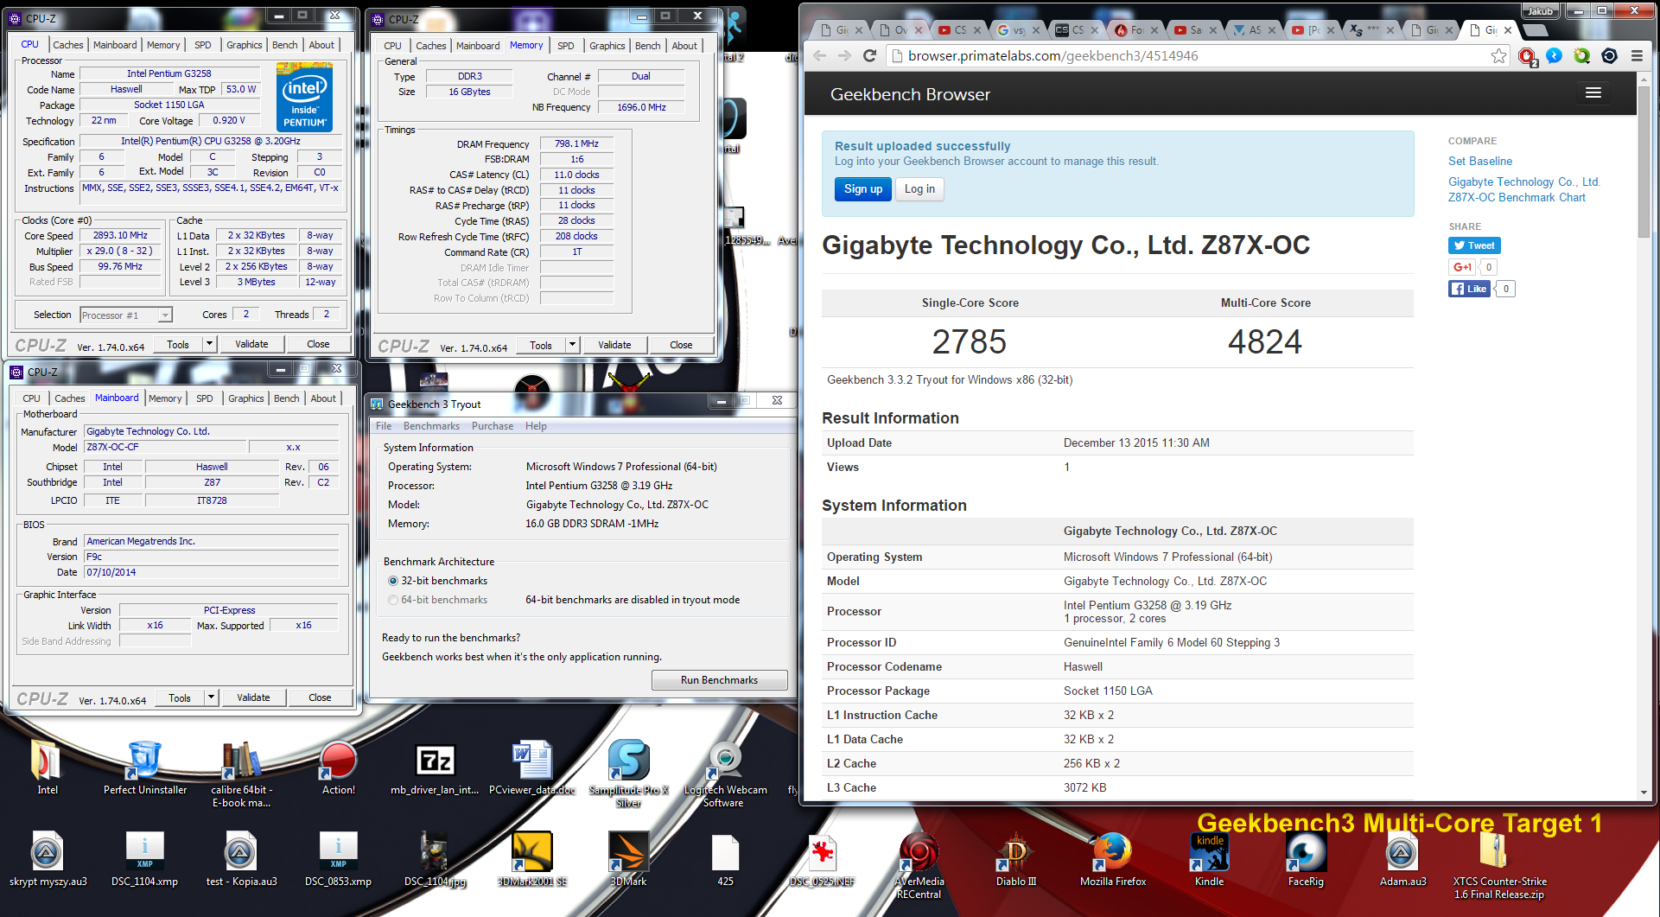Image resolution: width=1660 pixels, height=917 pixels.
Task: Expand Tools dropdown arrow in Memory tab window
Action: (x=572, y=345)
